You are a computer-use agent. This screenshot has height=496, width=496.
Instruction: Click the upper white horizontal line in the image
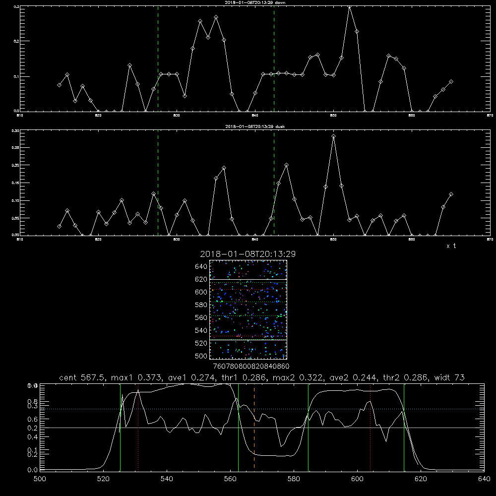click(248, 279)
